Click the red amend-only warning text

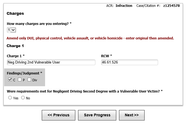click(x=90, y=38)
